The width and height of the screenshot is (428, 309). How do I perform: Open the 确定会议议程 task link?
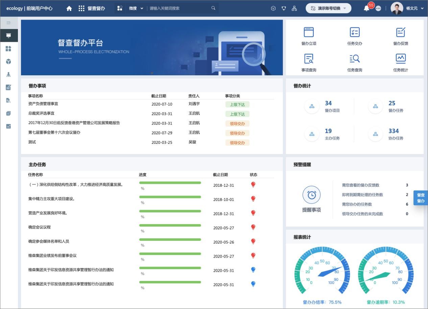pyautogui.click(x=40, y=227)
